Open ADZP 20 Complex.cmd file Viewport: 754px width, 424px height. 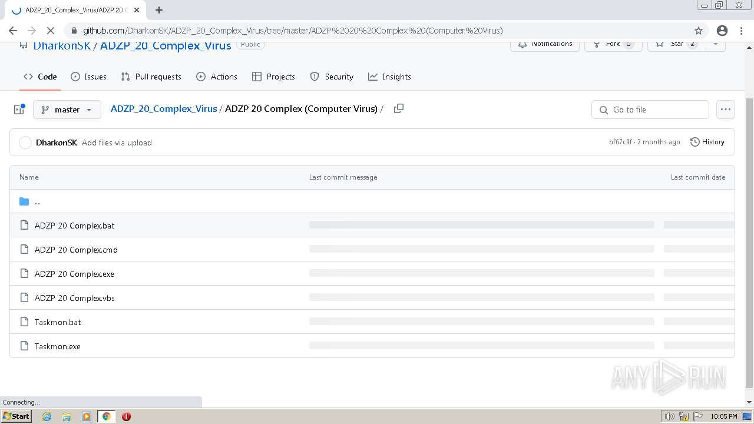click(x=76, y=250)
